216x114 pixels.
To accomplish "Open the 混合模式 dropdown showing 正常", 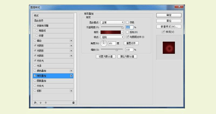I will point(112,22).
